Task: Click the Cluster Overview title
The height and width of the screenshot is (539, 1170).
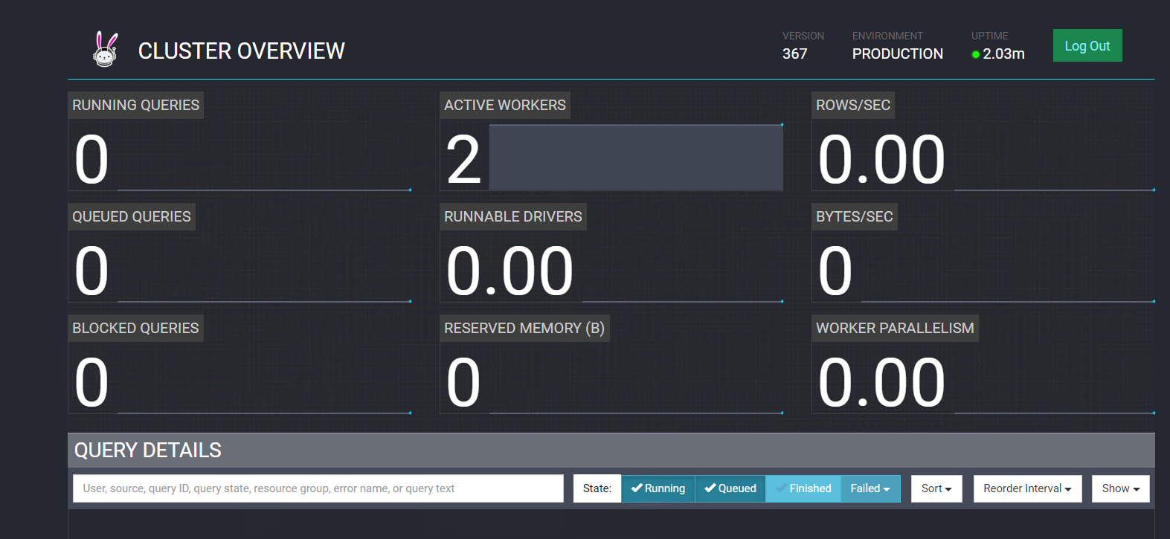Action: [241, 51]
